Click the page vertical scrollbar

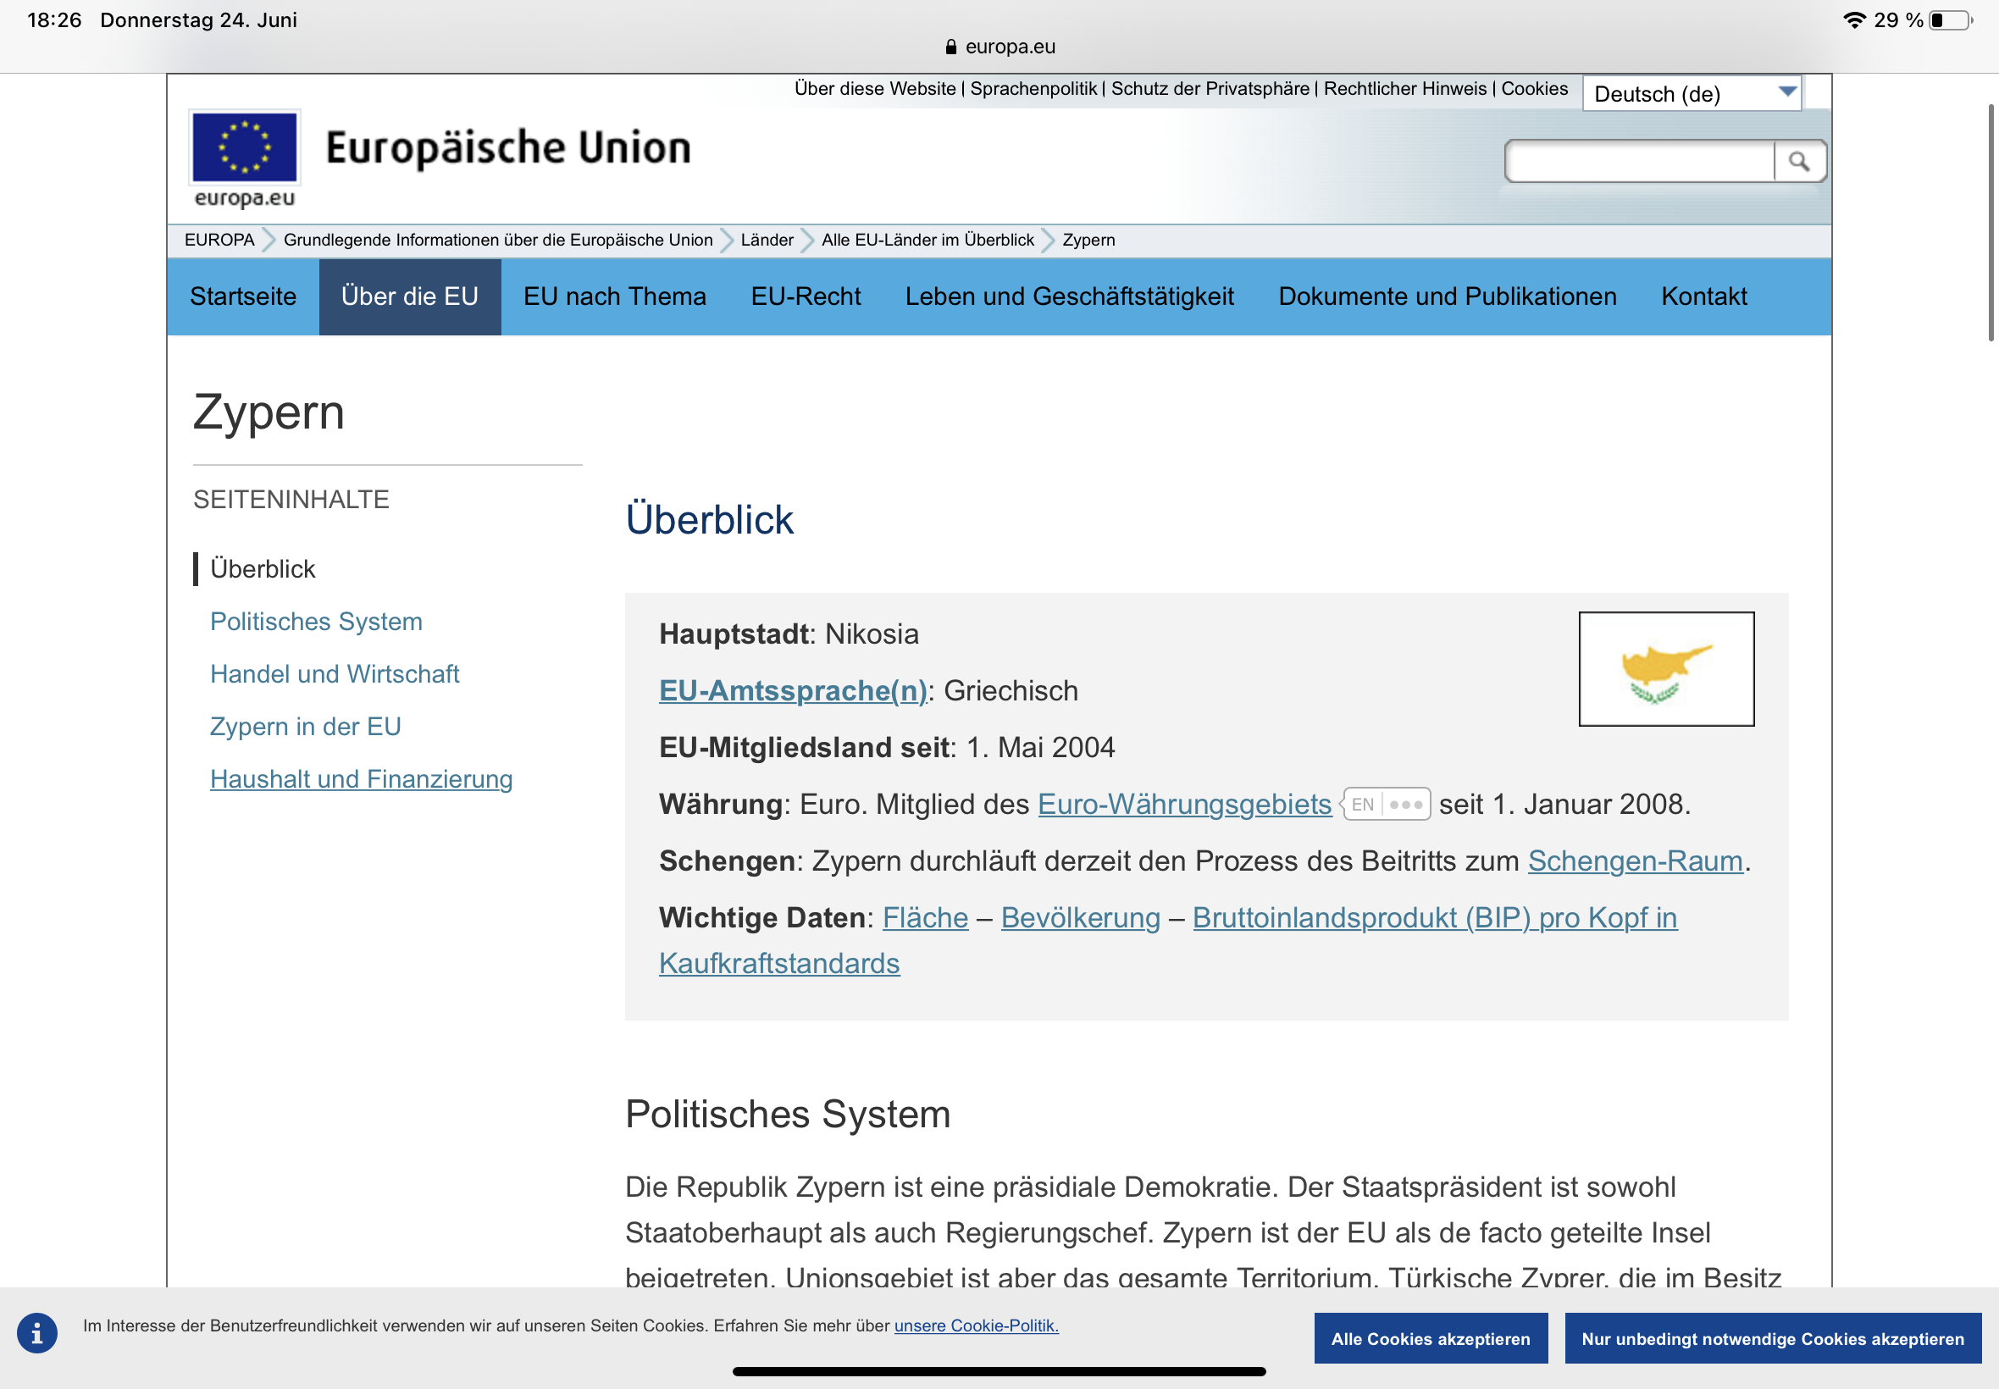(1991, 223)
